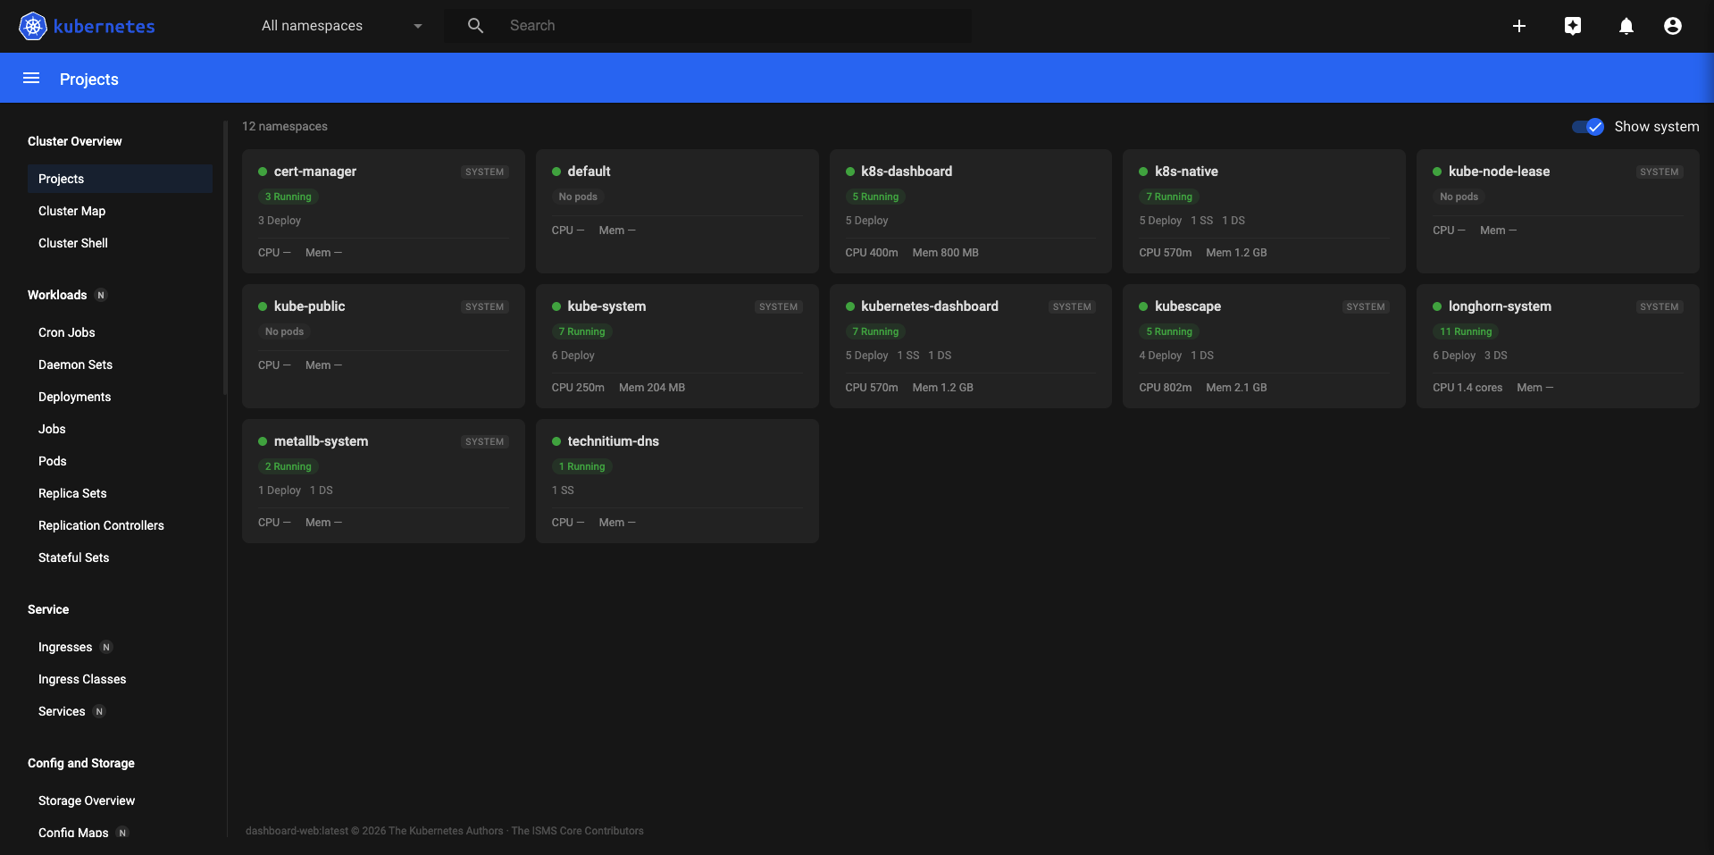
Task: Click the N badge next to Workloads
Action: coord(101,295)
